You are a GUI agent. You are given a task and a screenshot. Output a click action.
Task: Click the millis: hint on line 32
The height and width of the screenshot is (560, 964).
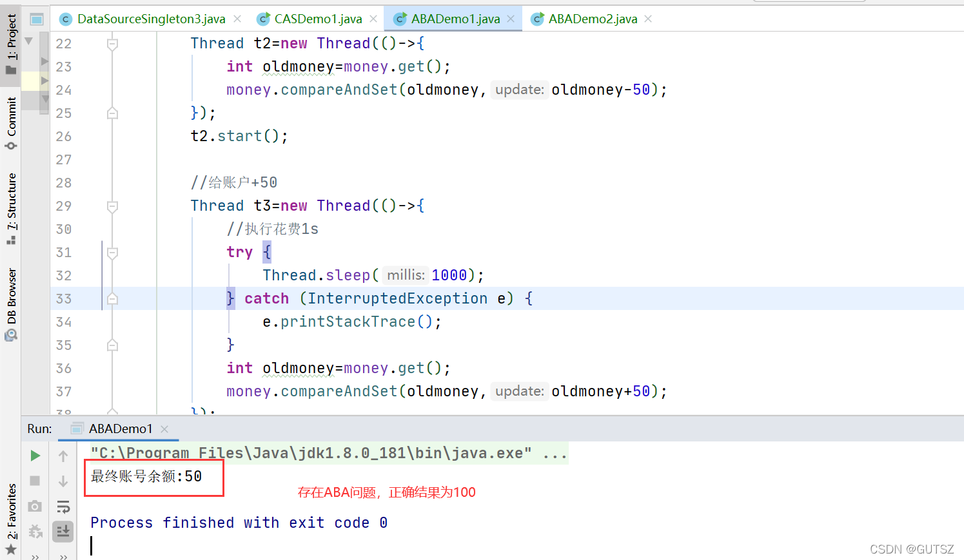406,275
